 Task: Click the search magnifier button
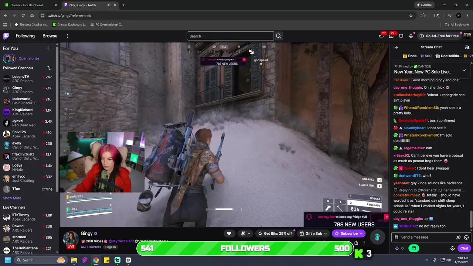pyautogui.click(x=279, y=36)
